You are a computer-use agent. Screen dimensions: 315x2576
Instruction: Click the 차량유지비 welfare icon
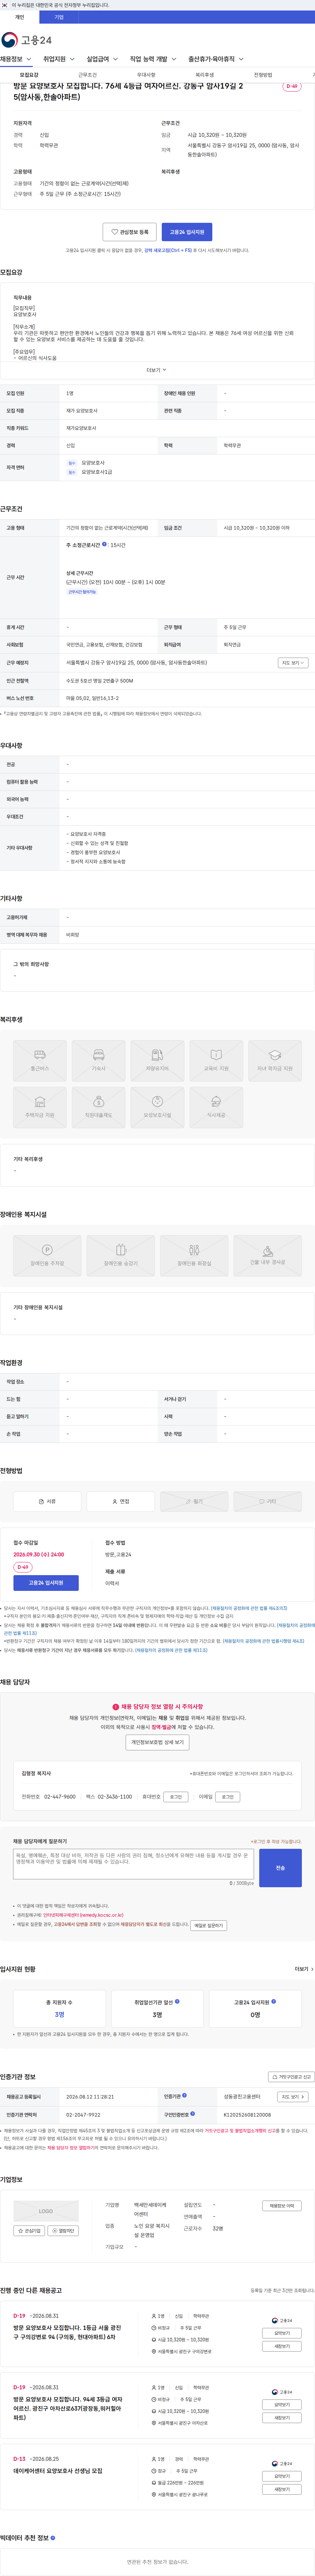[157, 1061]
